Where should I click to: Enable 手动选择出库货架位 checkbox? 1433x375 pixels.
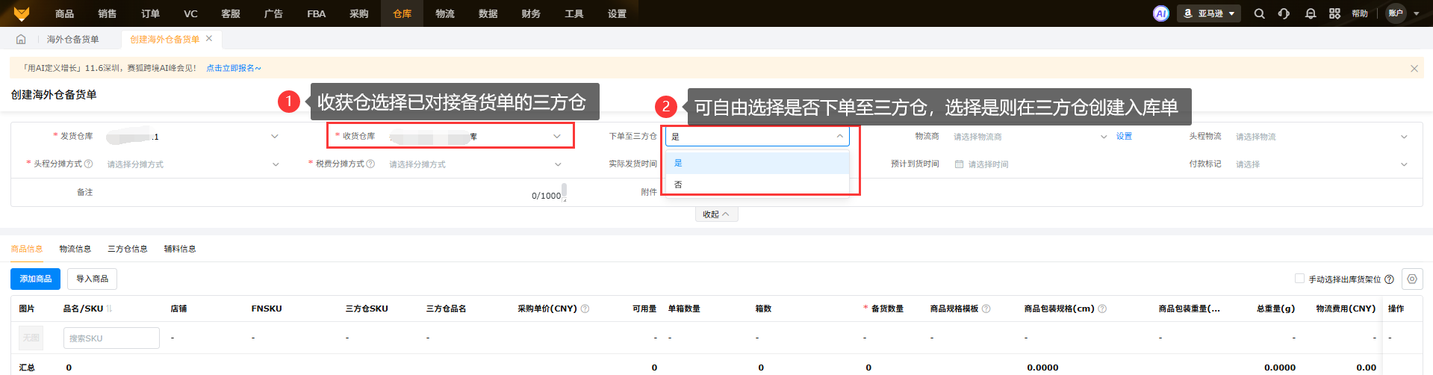pyautogui.click(x=1299, y=279)
